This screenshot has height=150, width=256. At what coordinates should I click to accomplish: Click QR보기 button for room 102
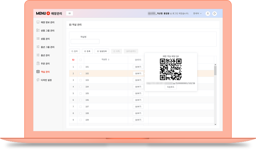coord(138,74)
